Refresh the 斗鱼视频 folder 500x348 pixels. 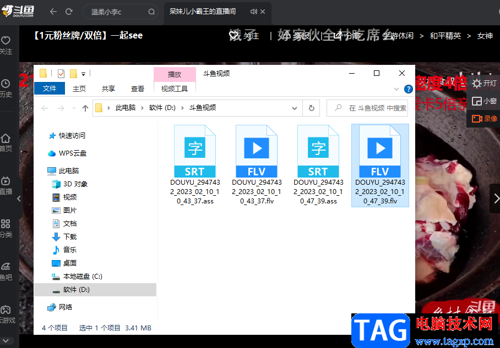click(x=312, y=108)
